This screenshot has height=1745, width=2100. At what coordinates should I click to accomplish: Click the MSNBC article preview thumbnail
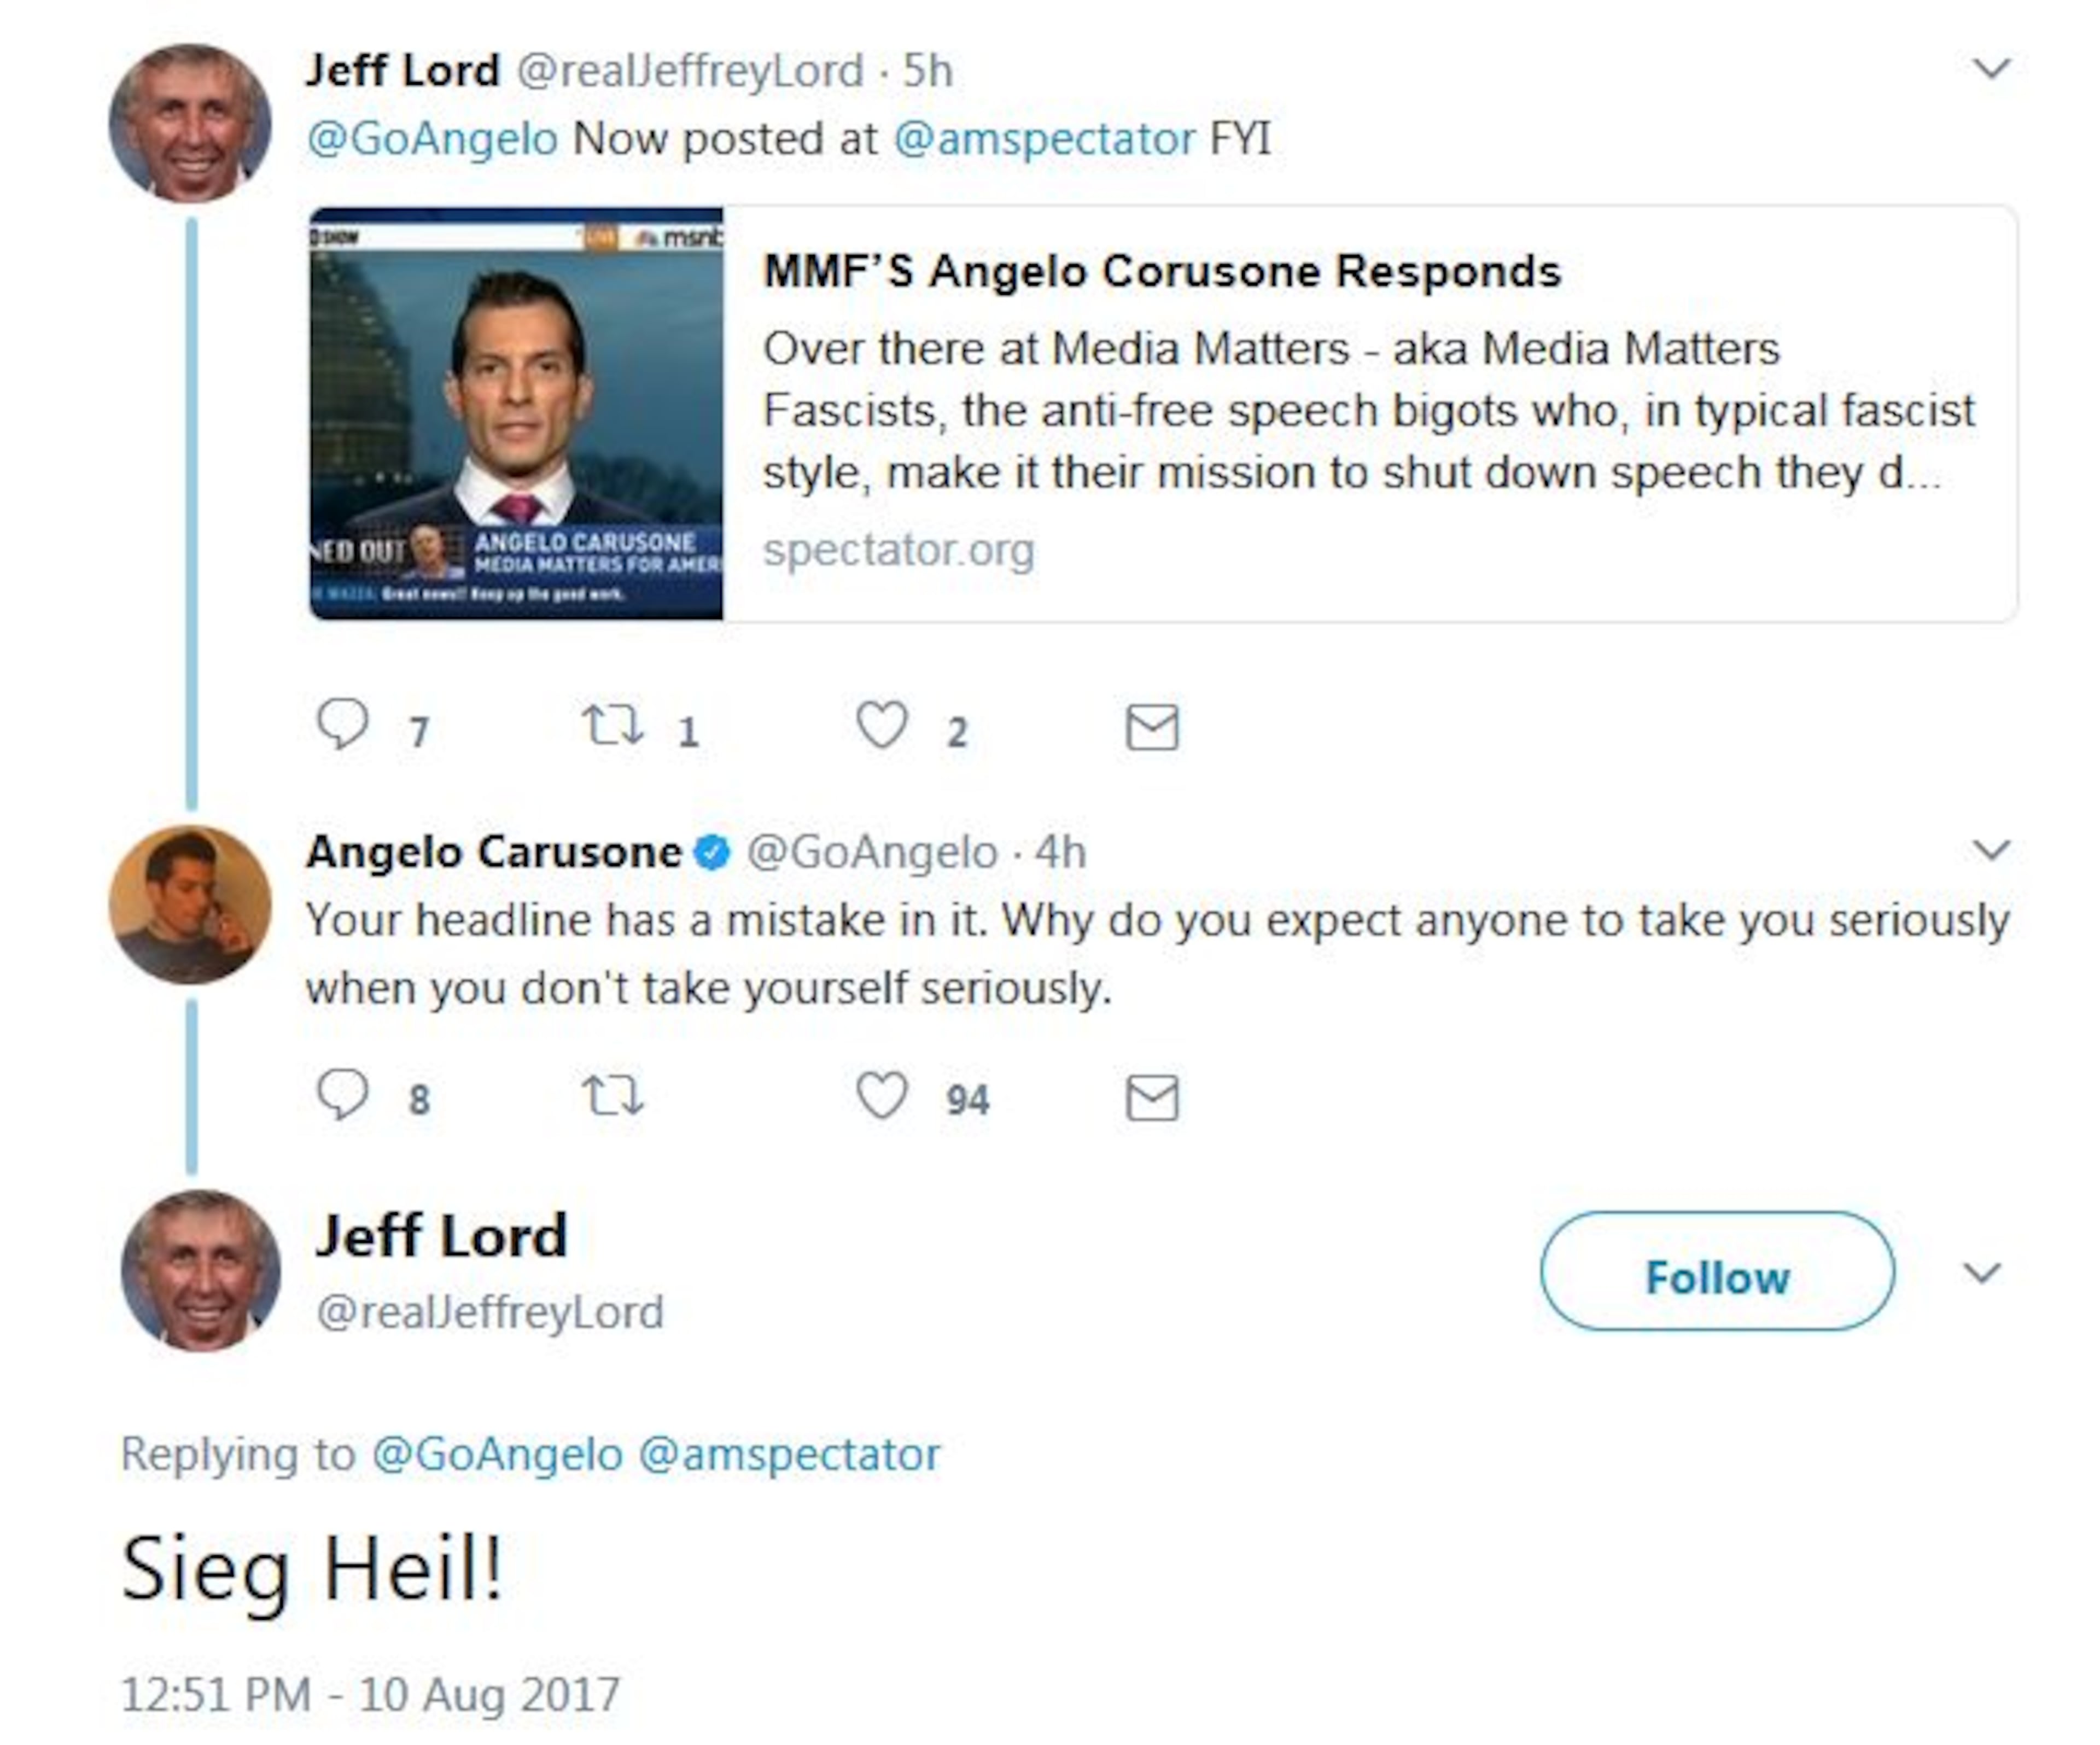click(516, 414)
